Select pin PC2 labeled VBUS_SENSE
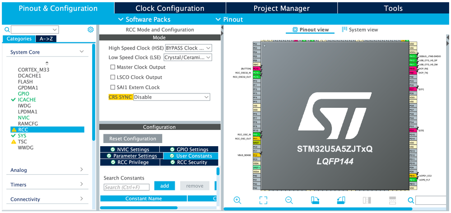Viewport: 451px width, 213px height. click(x=256, y=155)
